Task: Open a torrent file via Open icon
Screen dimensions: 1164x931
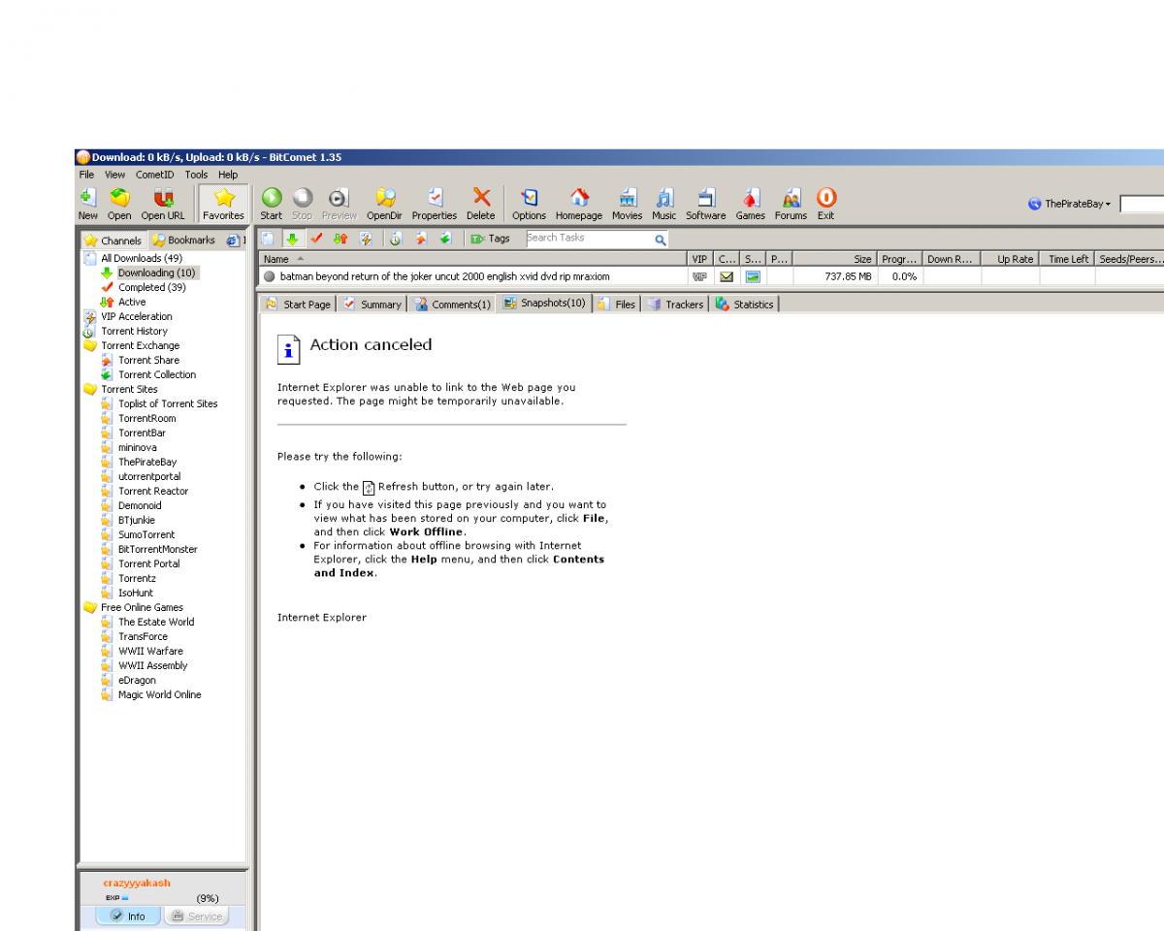Action: pyautogui.click(x=119, y=204)
